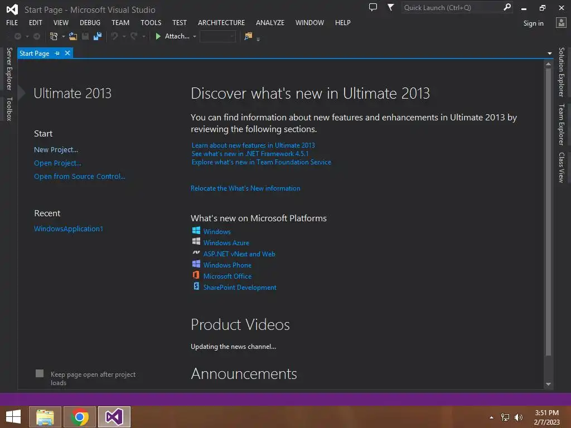Click the notifications flag icon
The image size is (571, 428).
pos(390,7)
